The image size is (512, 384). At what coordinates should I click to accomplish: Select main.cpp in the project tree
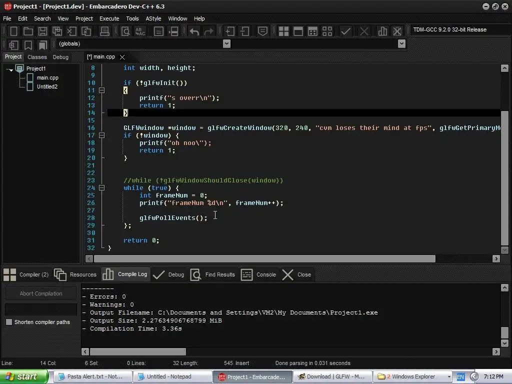(47, 77)
